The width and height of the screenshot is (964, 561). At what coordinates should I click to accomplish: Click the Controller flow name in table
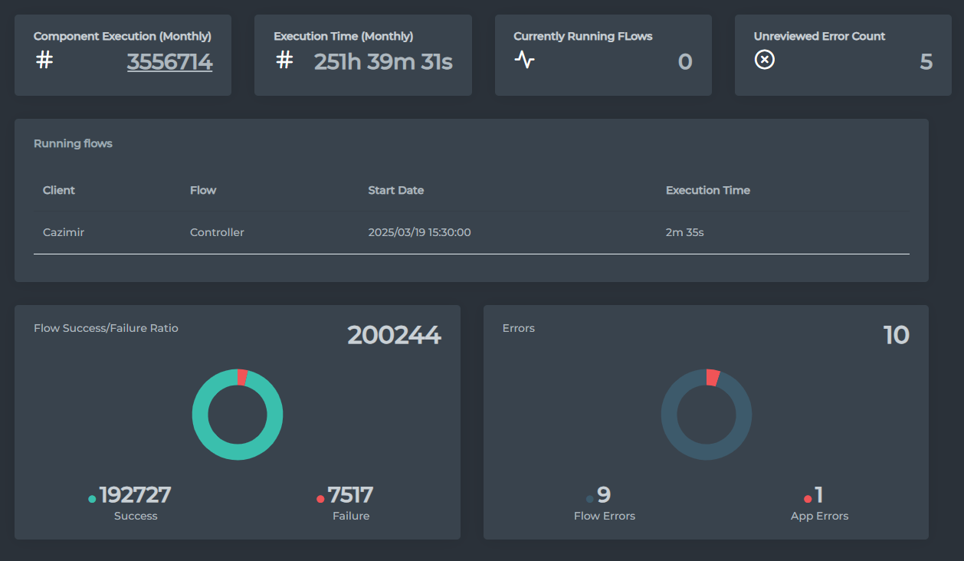tap(217, 232)
